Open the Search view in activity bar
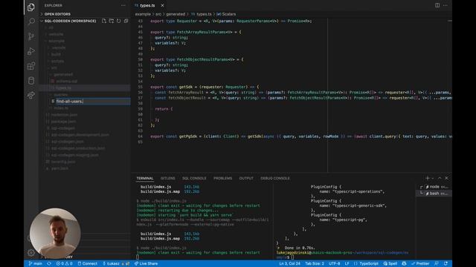Image resolution: width=476 pixels, height=267 pixels. coord(31,22)
